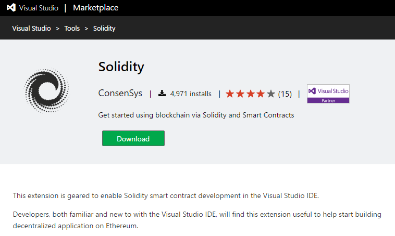The height and width of the screenshot is (236, 395).
Task: Click the first red rating star
Action: [230, 94]
